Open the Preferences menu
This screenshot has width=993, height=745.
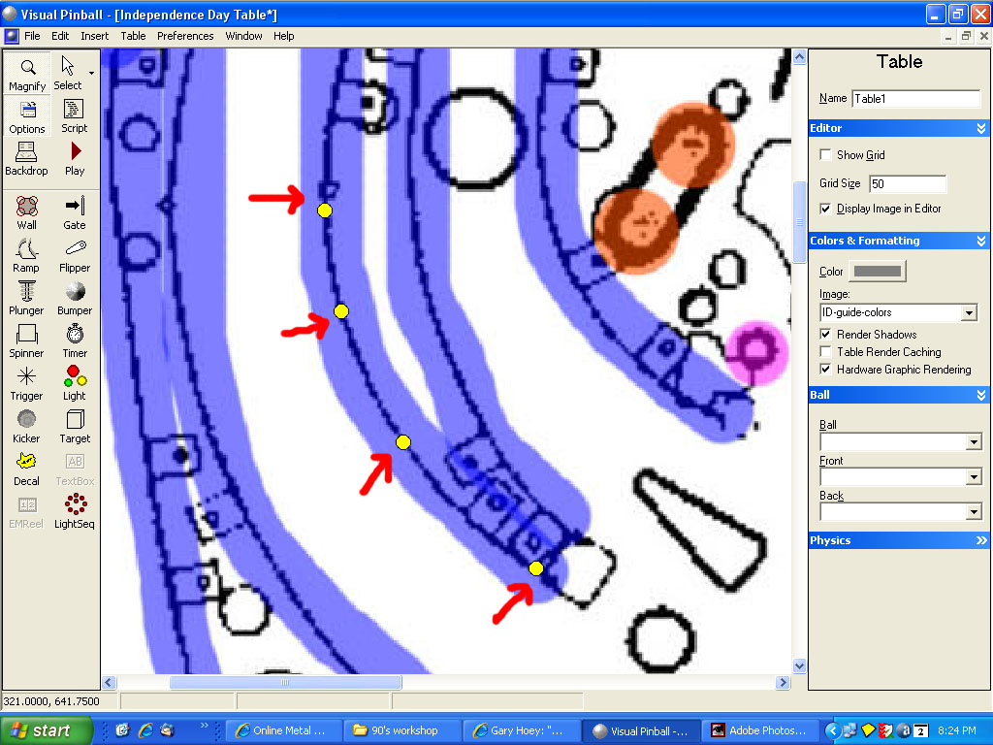(x=185, y=36)
